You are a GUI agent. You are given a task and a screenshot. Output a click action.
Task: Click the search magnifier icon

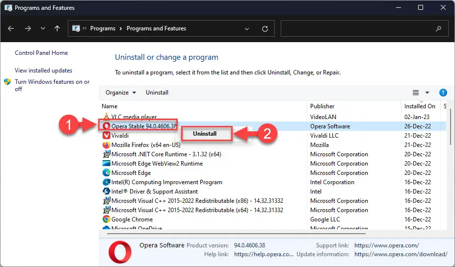click(438, 28)
